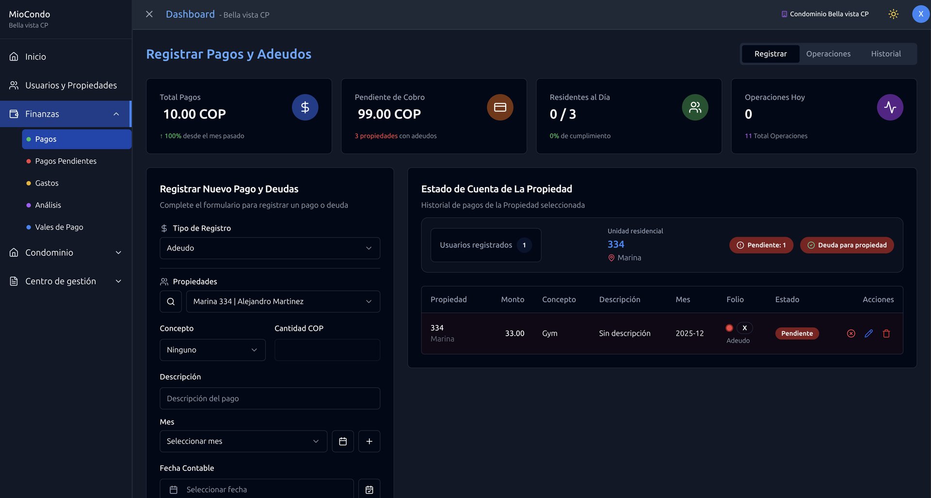Focus the Descripción del pago field
931x498 pixels.
(270, 398)
